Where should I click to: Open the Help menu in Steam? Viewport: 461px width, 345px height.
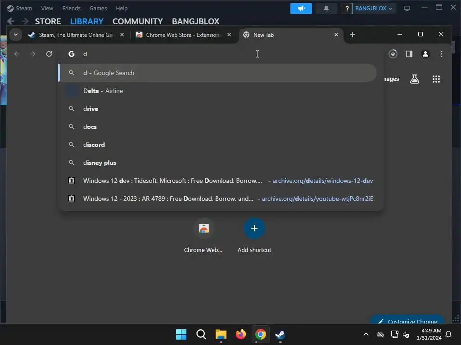coord(122,8)
